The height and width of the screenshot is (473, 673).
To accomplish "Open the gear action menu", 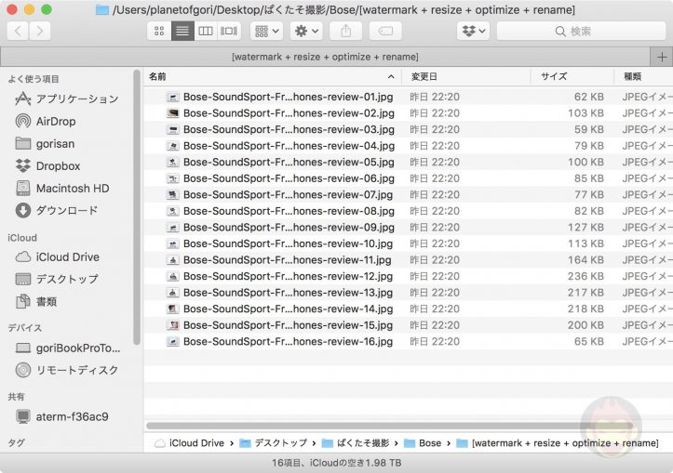I will 306,31.
